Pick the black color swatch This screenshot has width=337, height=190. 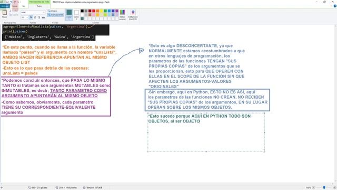[82, 11]
